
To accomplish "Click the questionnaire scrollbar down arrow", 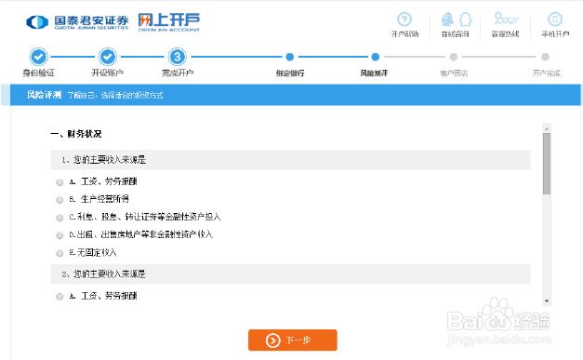I will pyautogui.click(x=547, y=300).
